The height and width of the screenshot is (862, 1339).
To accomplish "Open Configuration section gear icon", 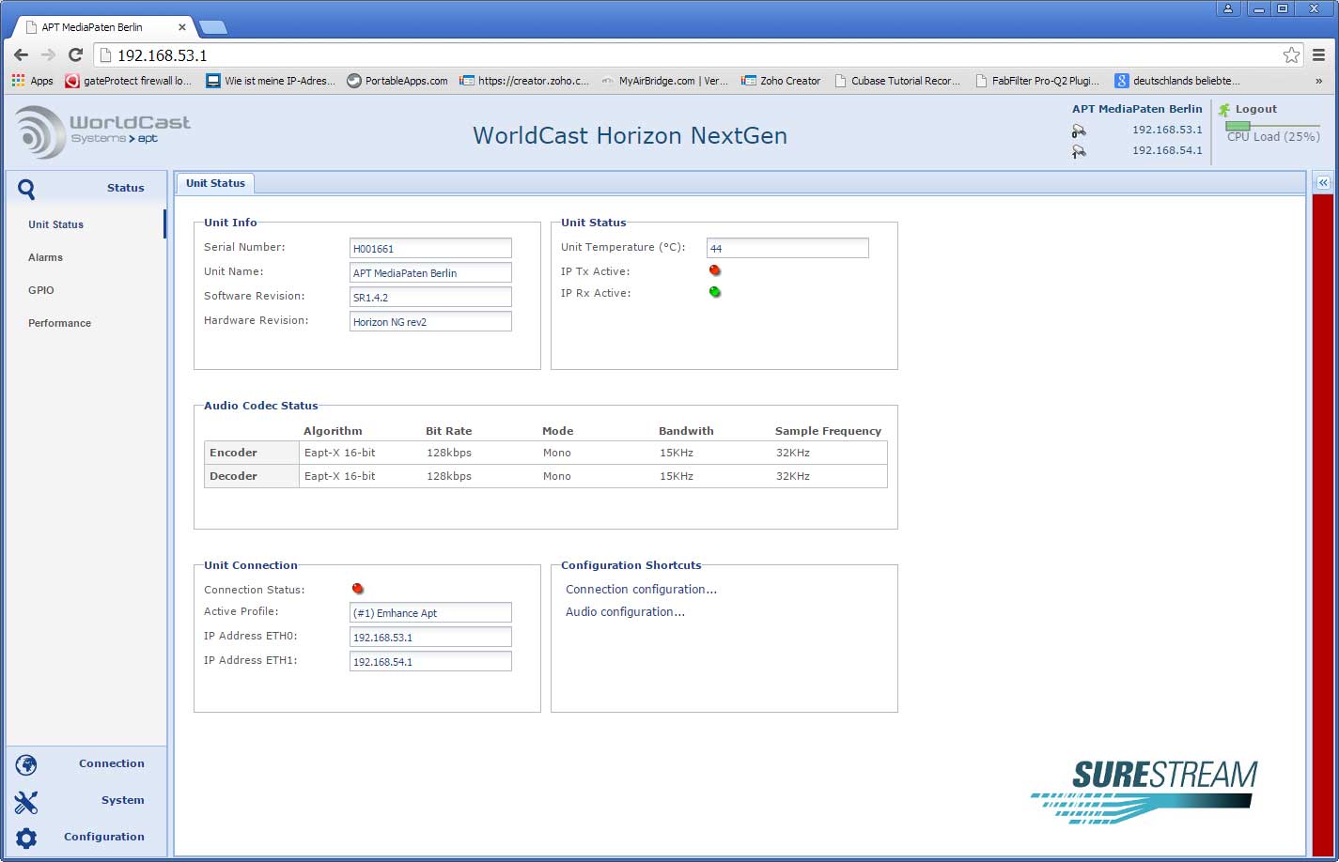I will pyautogui.click(x=26, y=838).
